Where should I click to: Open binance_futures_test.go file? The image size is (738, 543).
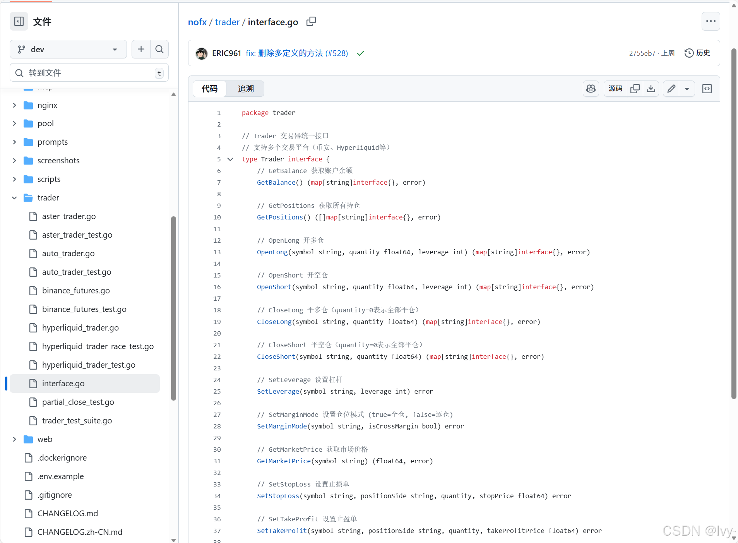pos(84,309)
